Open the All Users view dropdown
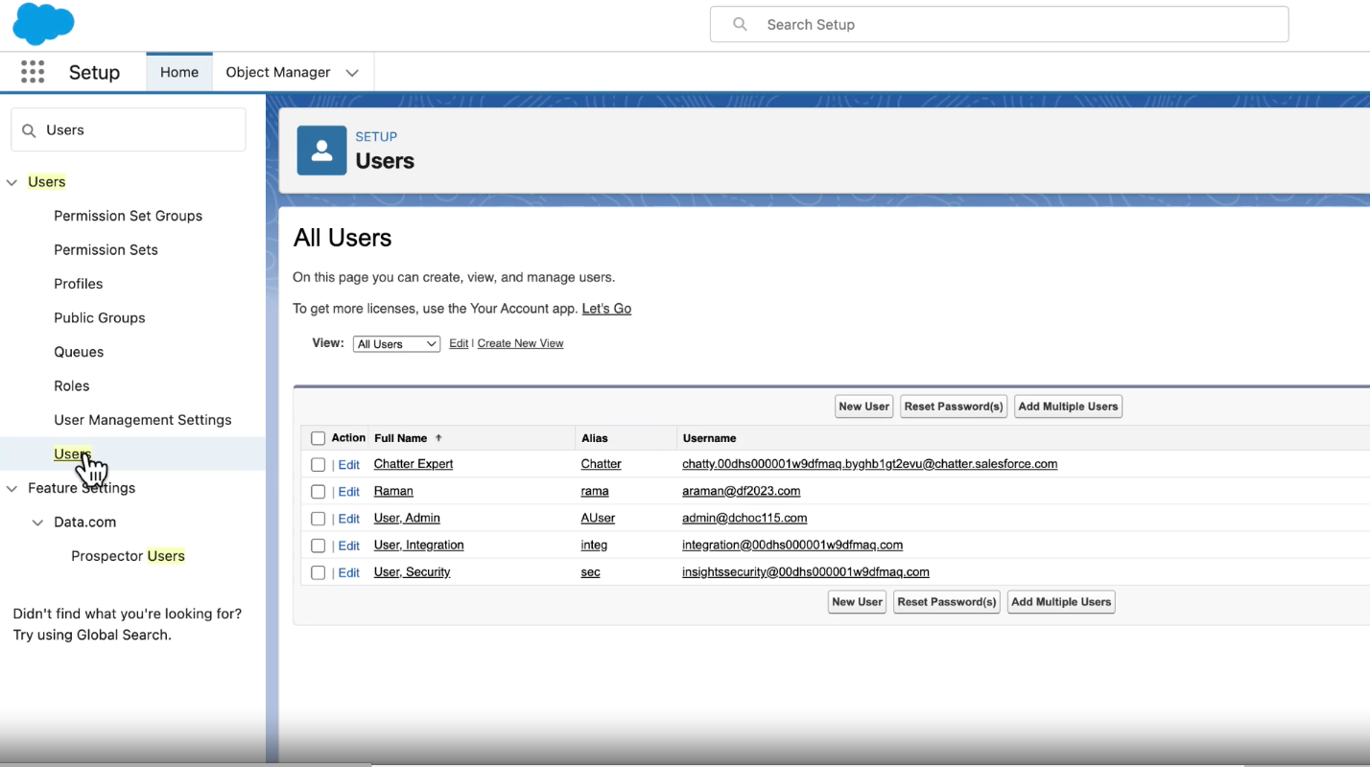The image size is (1370, 767). [395, 343]
